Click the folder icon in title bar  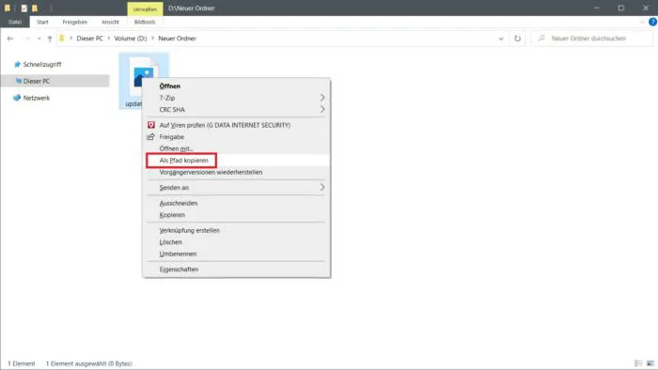[x=8, y=8]
